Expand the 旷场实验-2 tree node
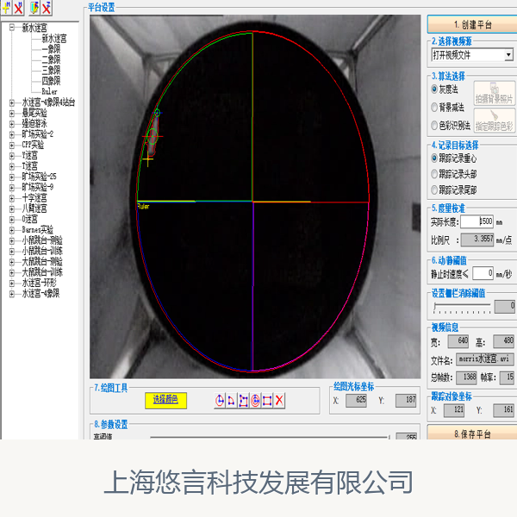Image resolution: width=517 pixels, height=517 pixels. (12, 134)
